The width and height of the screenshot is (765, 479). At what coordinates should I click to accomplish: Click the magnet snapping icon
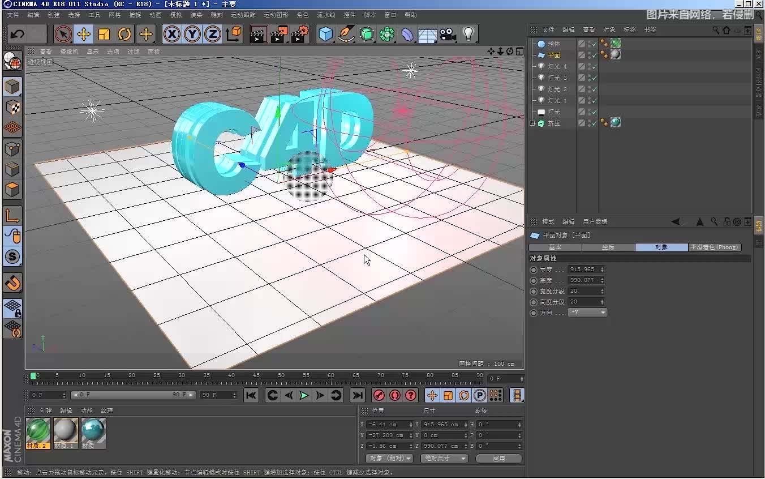click(12, 282)
